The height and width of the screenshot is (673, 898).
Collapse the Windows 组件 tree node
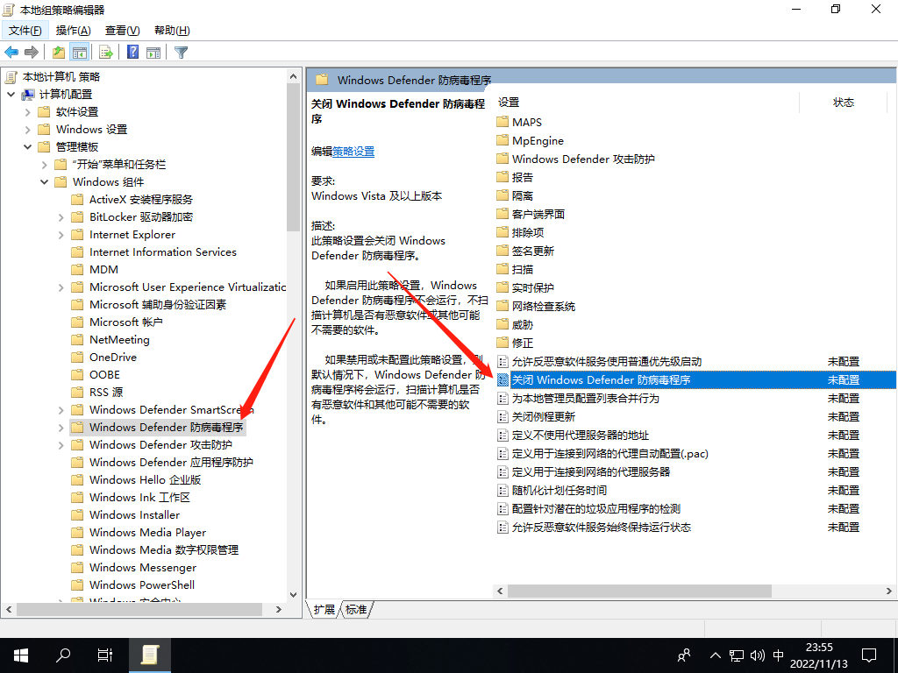[x=44, y=182]
